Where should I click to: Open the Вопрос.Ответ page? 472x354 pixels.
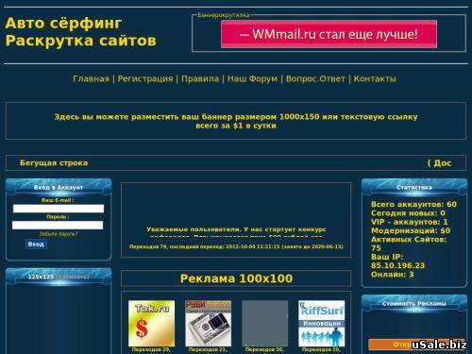315,78
